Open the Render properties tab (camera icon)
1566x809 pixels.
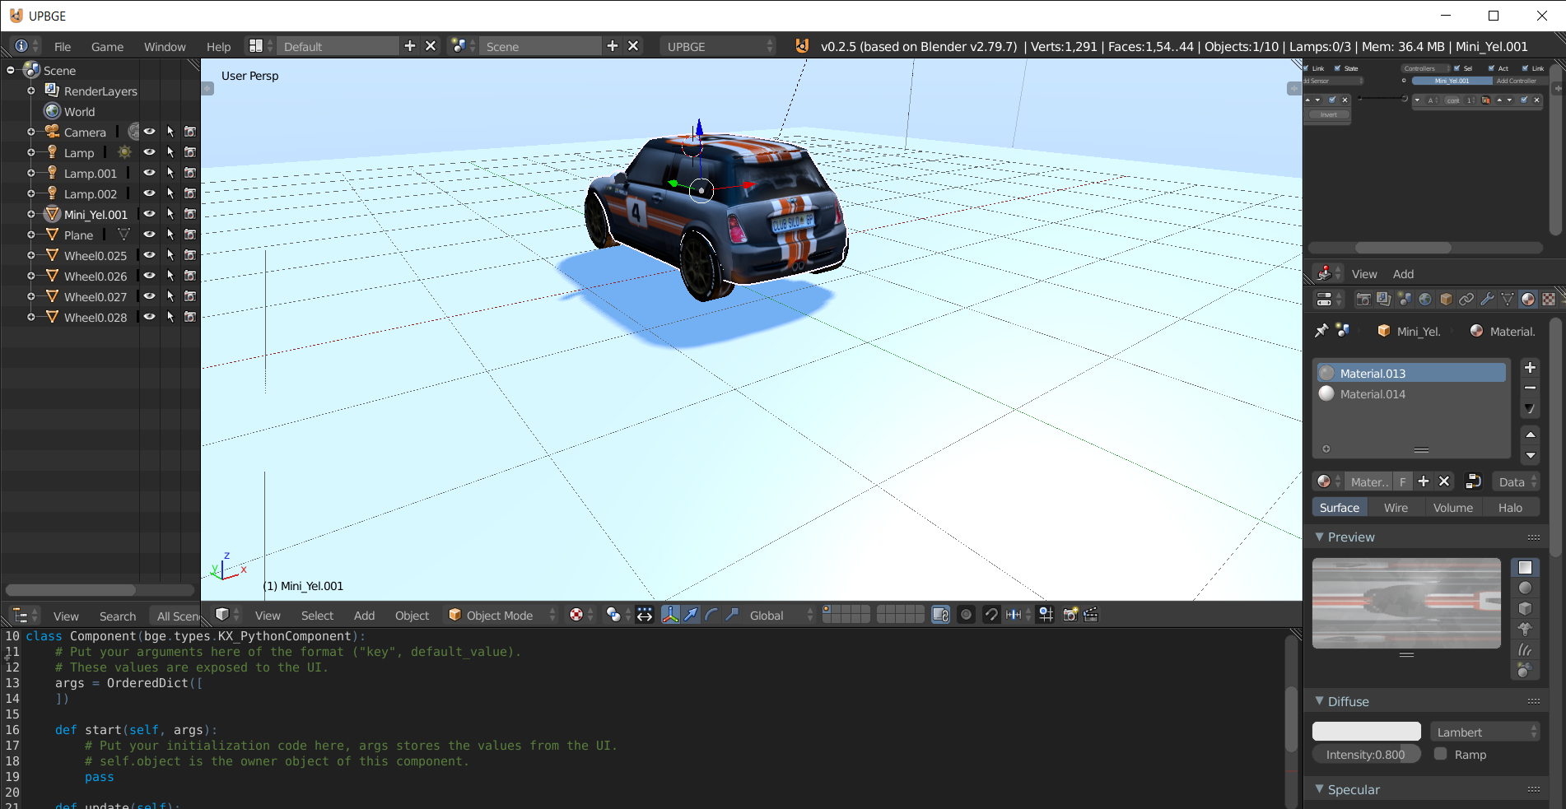[x=1363, y=300]
